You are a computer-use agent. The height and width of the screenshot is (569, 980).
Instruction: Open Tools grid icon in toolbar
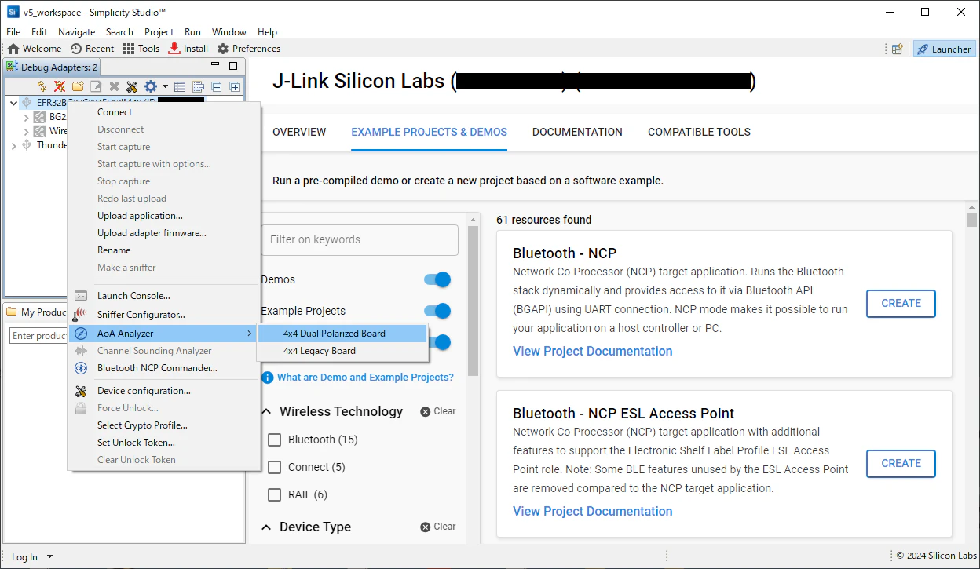coord(129,49)
